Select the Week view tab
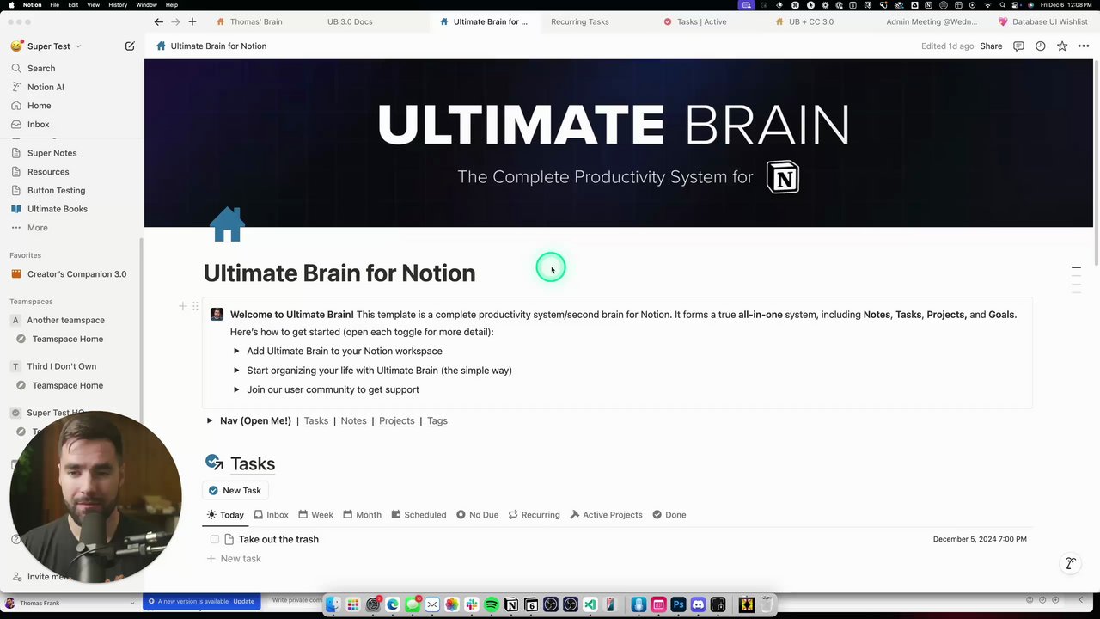The width and height of the screenshot is (1100, 619). [315, 515]
